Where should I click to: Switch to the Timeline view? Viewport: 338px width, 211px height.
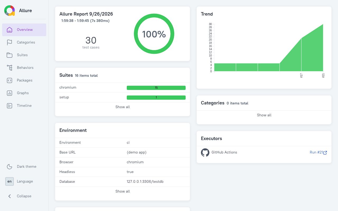point(24,106)
